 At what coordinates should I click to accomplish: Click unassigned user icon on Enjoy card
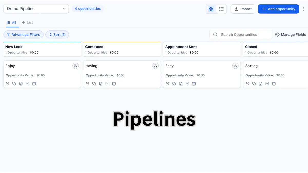75,66
